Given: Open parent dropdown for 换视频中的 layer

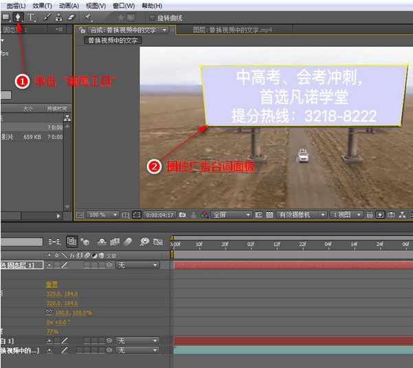Looking at the screenshot, I should point(137,350).
